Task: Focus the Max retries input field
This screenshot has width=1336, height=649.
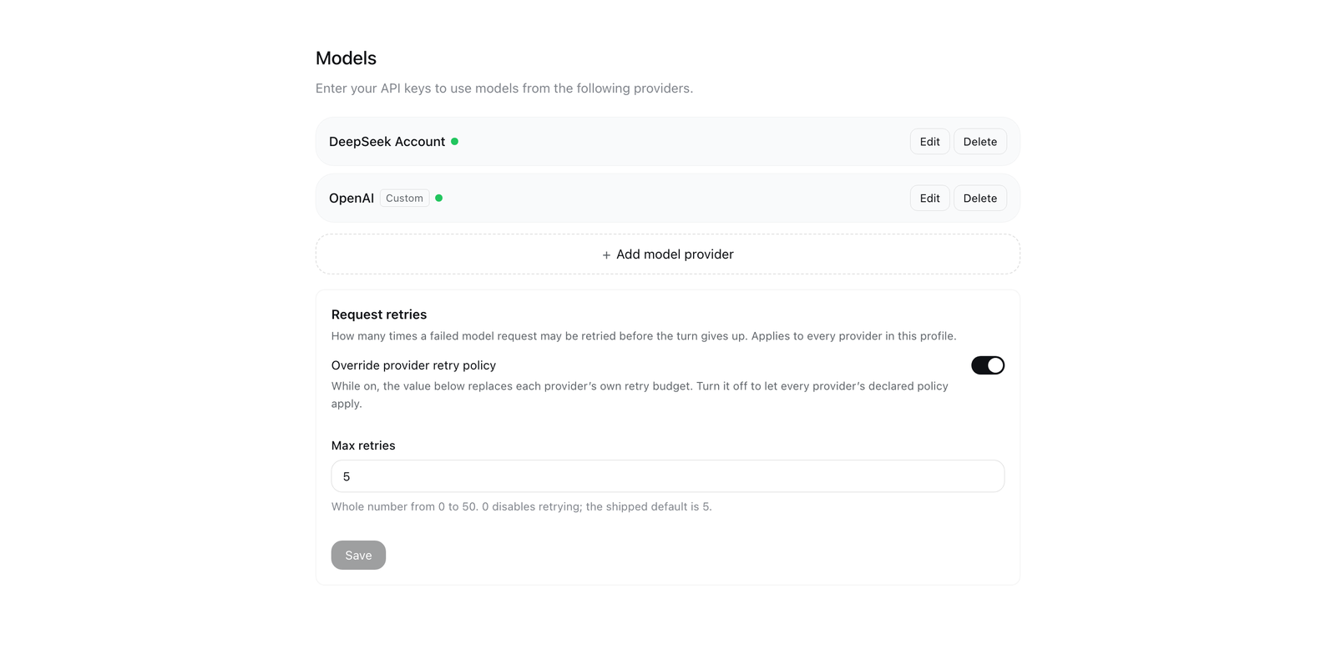Action: (667, 476)
